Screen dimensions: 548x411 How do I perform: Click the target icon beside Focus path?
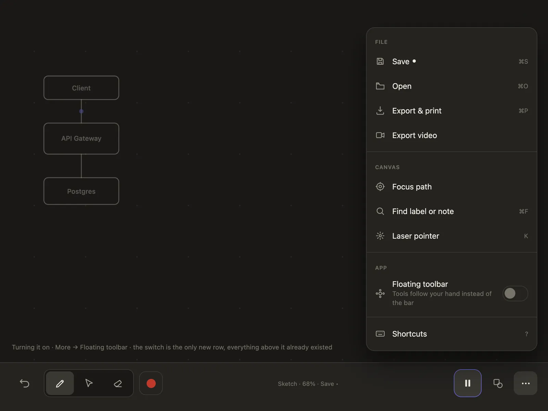pos(380,187)
